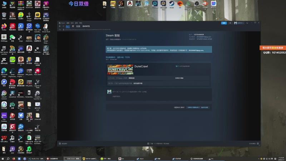This screenshot has height=161, width=286.
Task: Open the 社区 (Community) tab
Action: click(x=78, y=26)
